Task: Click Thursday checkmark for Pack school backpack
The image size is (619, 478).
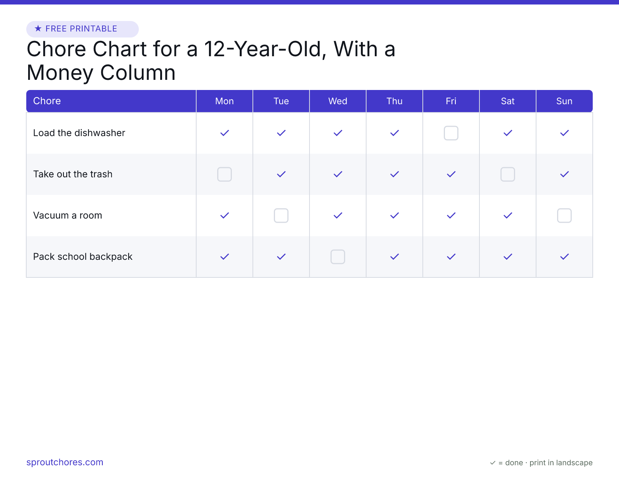Action: [x=394, y=257]
